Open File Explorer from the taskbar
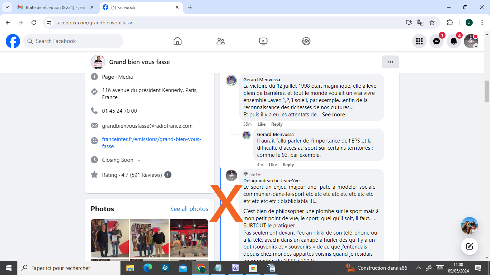 point(130,268)
